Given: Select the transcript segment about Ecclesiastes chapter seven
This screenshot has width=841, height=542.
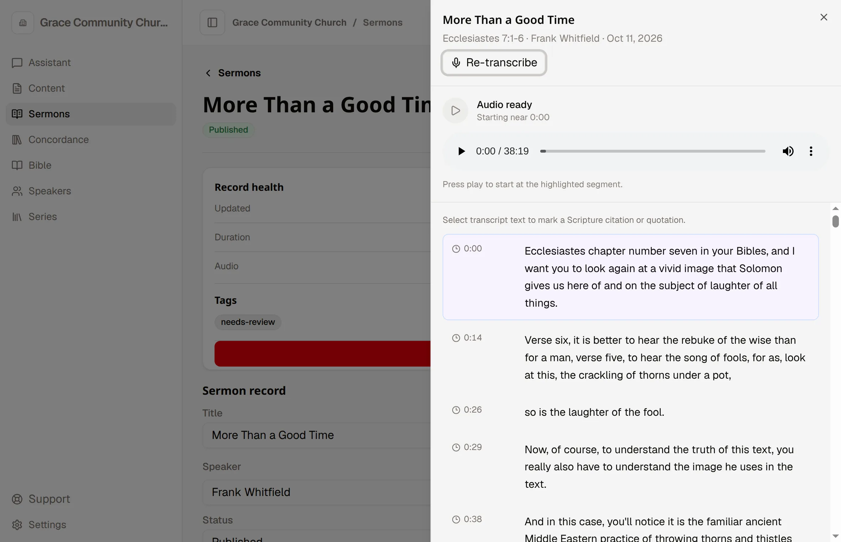Looking at the screenshot, I should [x=630, y=277].
